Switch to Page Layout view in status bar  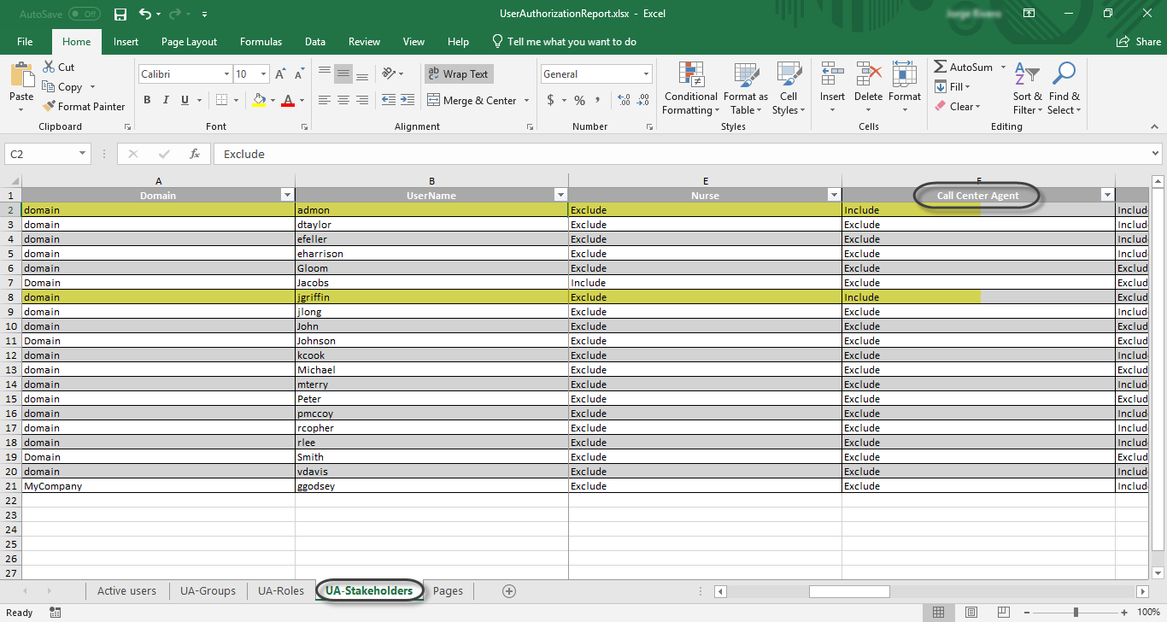[971, 612]
